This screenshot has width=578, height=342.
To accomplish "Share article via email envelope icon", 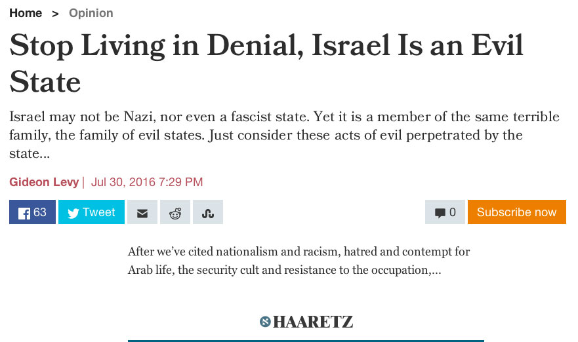I will 142,212.
